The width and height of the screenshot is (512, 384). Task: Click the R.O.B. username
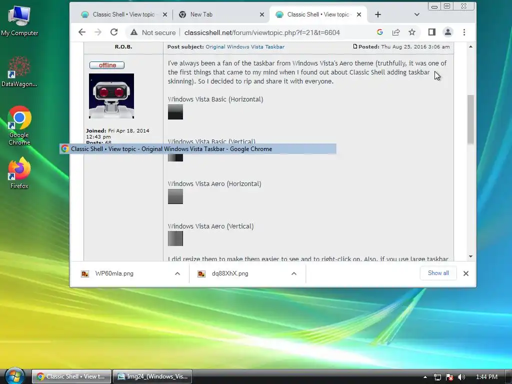click(123, 46)
